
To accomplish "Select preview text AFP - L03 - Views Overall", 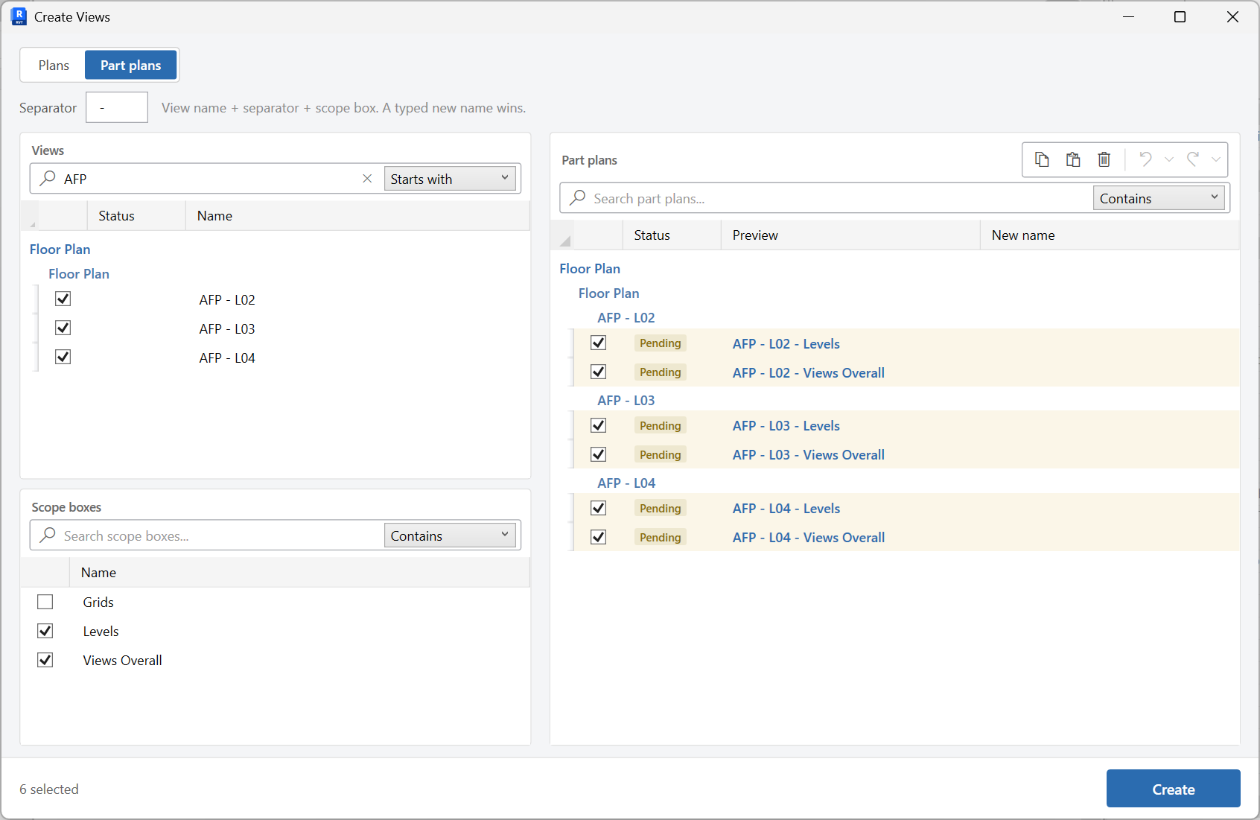I will 809,455.
